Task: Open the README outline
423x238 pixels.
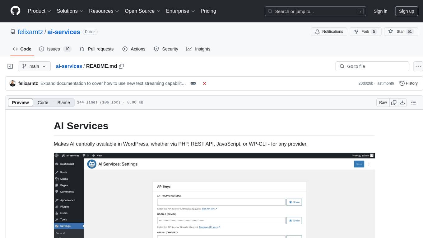Action: coord(414,102)
